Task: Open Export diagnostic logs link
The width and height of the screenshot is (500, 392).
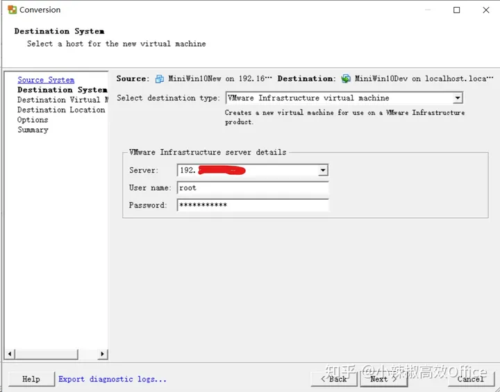Action: click(x=112, y=379)
